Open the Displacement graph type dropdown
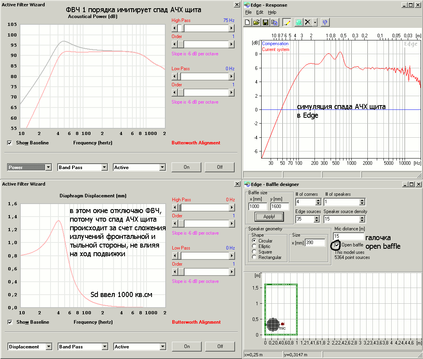423x359 pixels. pos(49,346)
